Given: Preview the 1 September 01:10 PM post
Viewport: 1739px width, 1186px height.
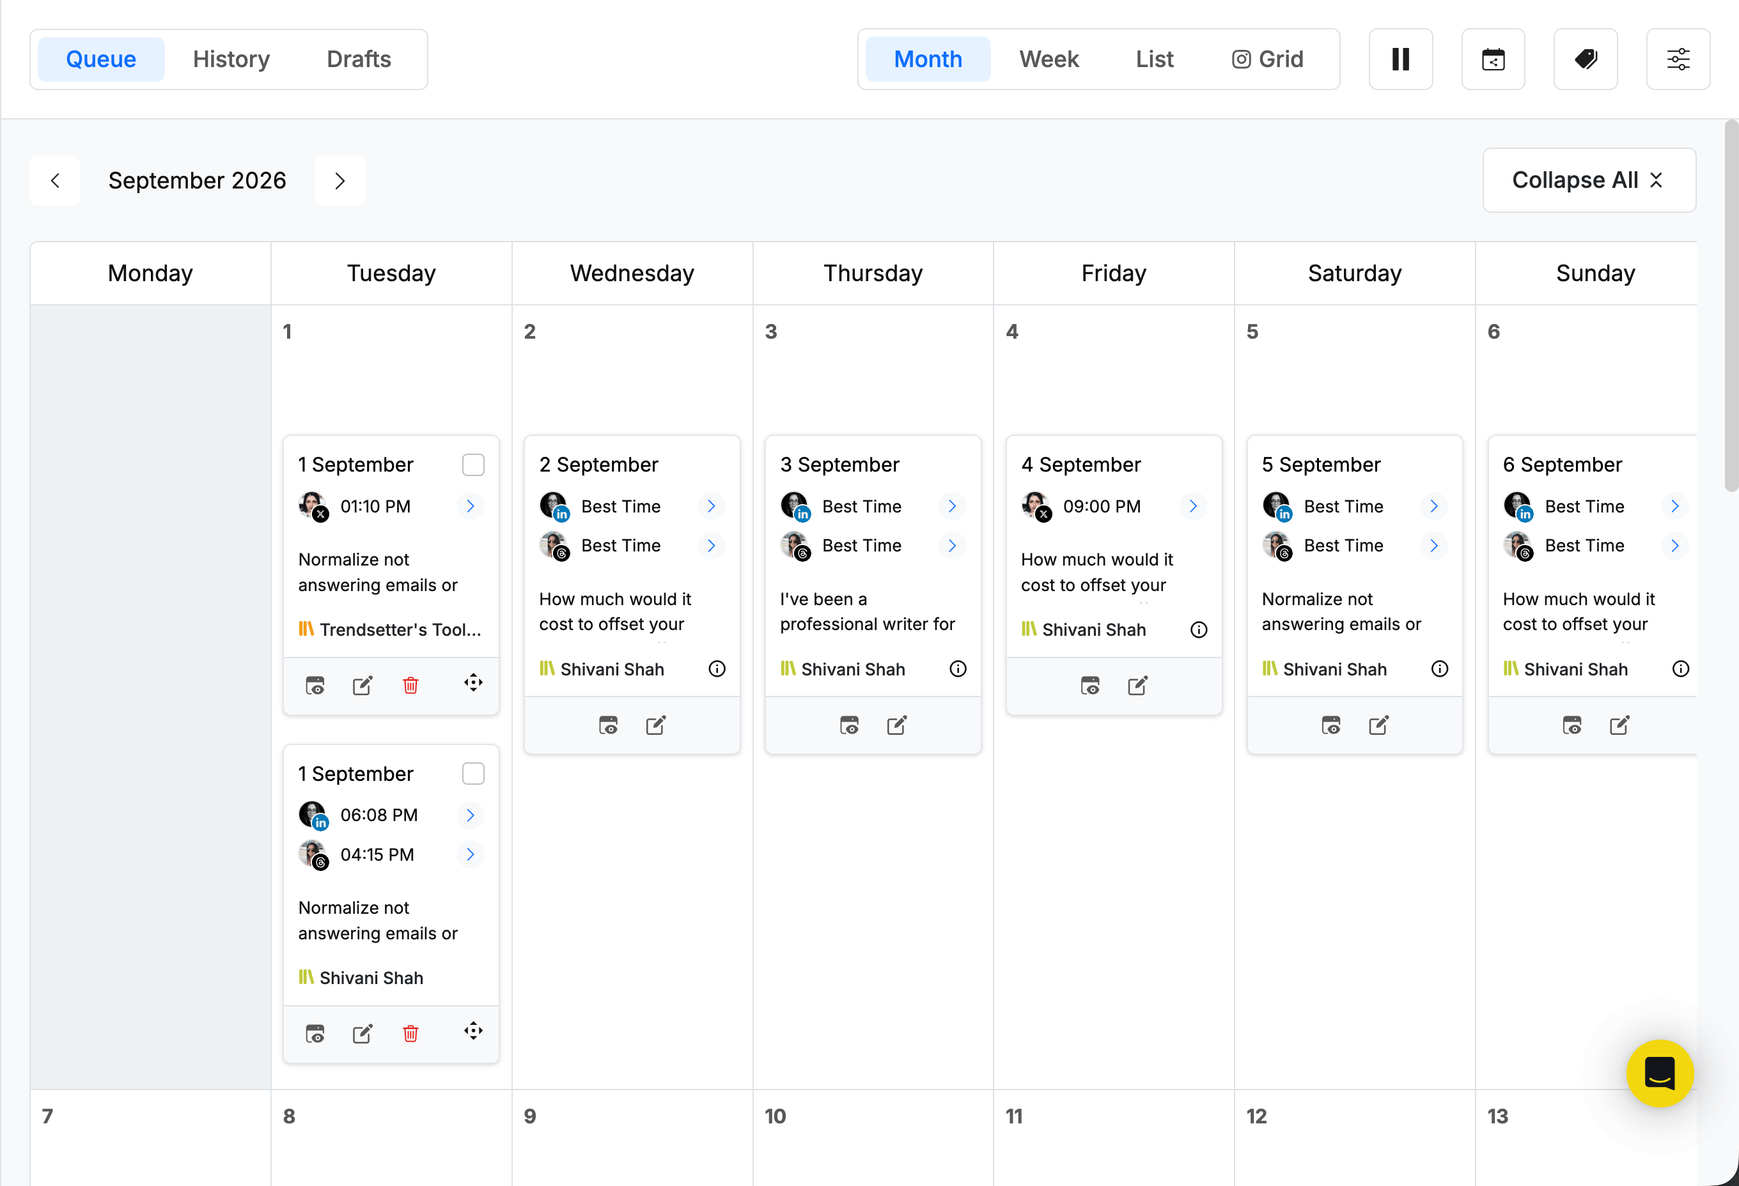Looking at the screenshot, I should click(315, 685).
